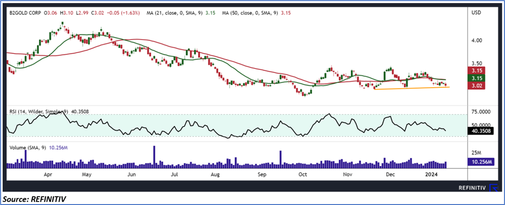505x205 pixels.
Task: Click the REFINITIV logo text
Action: click(x=473, y=187)
